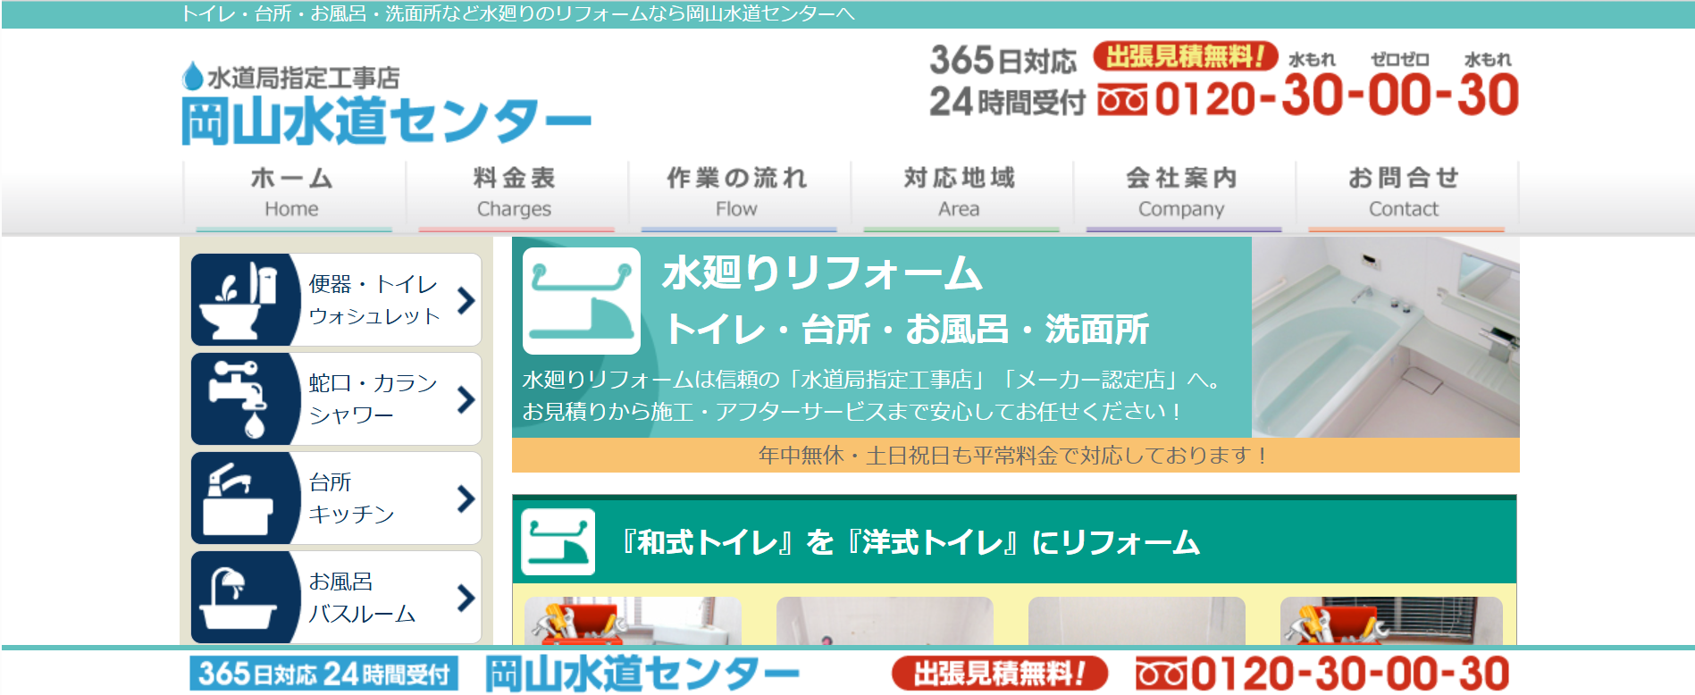Image resolution: width=1695 pixels, height=695 pixels.
Task: Click the handrail reform icon in the banner
Action: pos(581,301)
